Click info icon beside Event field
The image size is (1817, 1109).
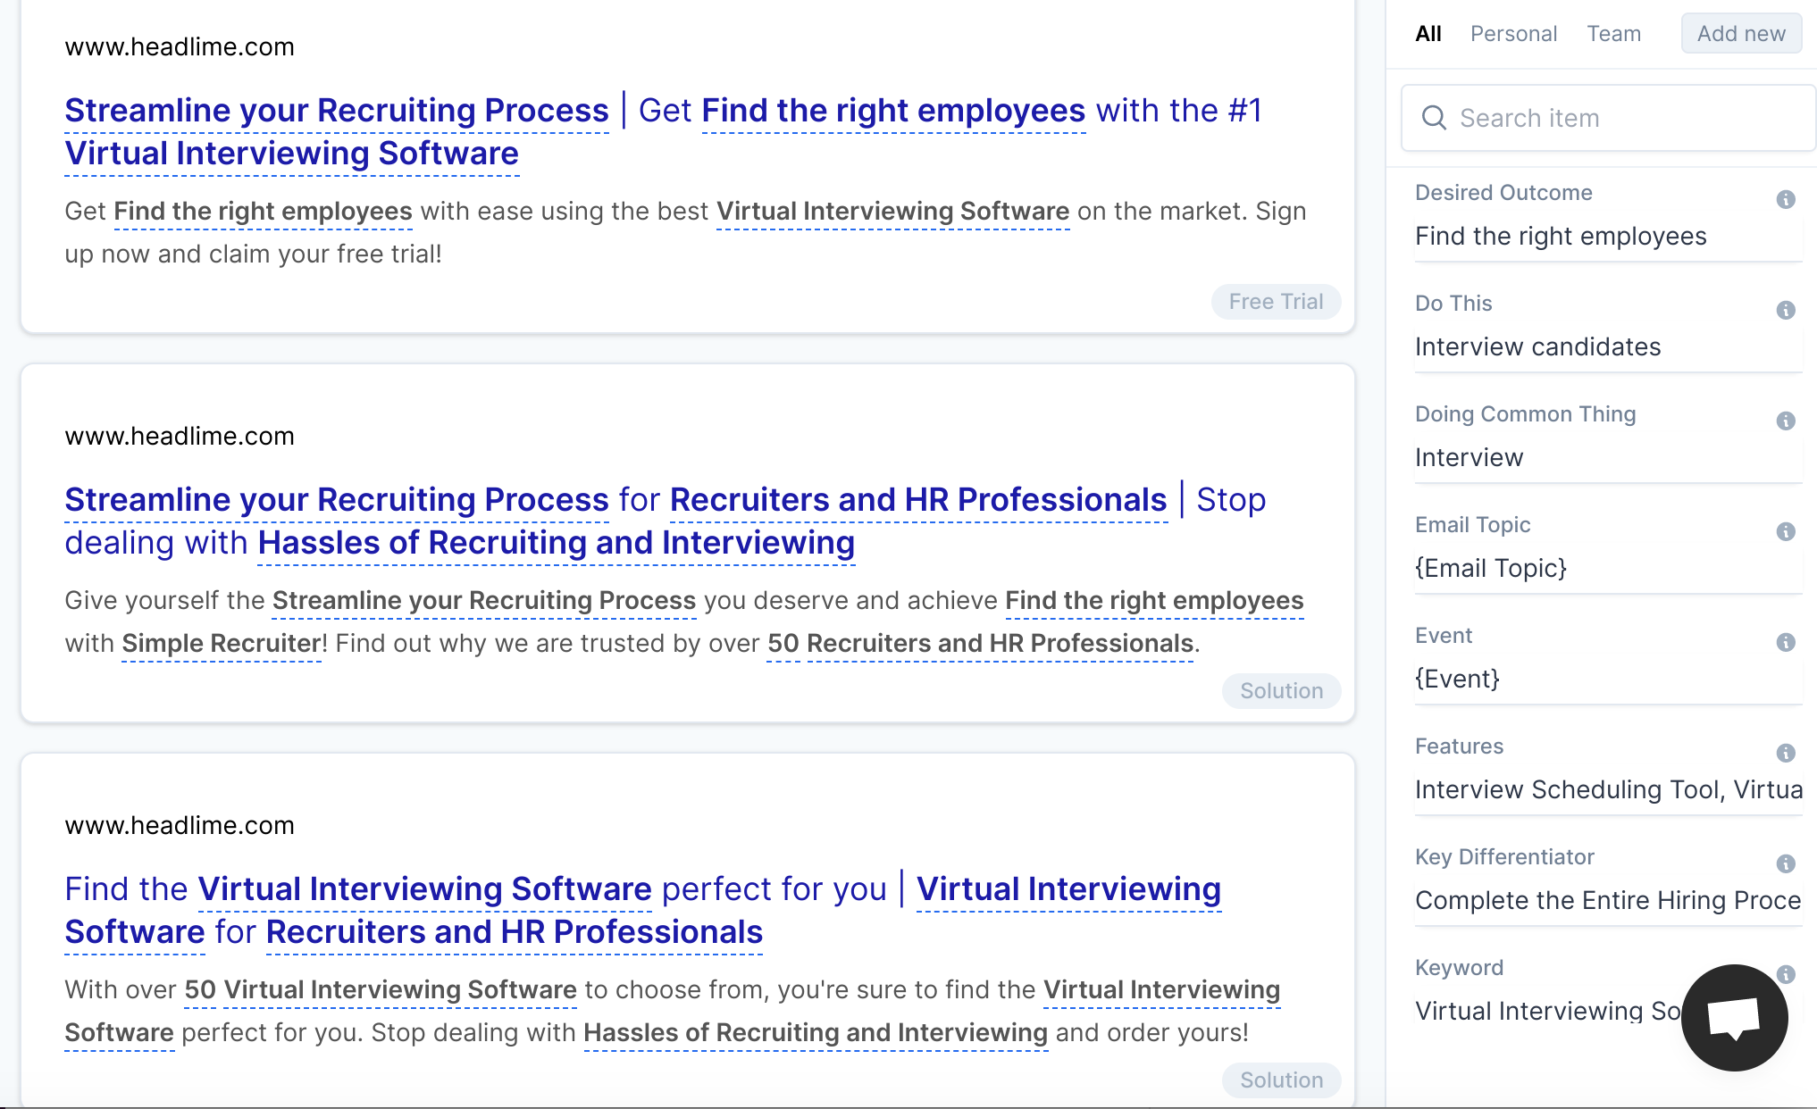(1785, 642)
